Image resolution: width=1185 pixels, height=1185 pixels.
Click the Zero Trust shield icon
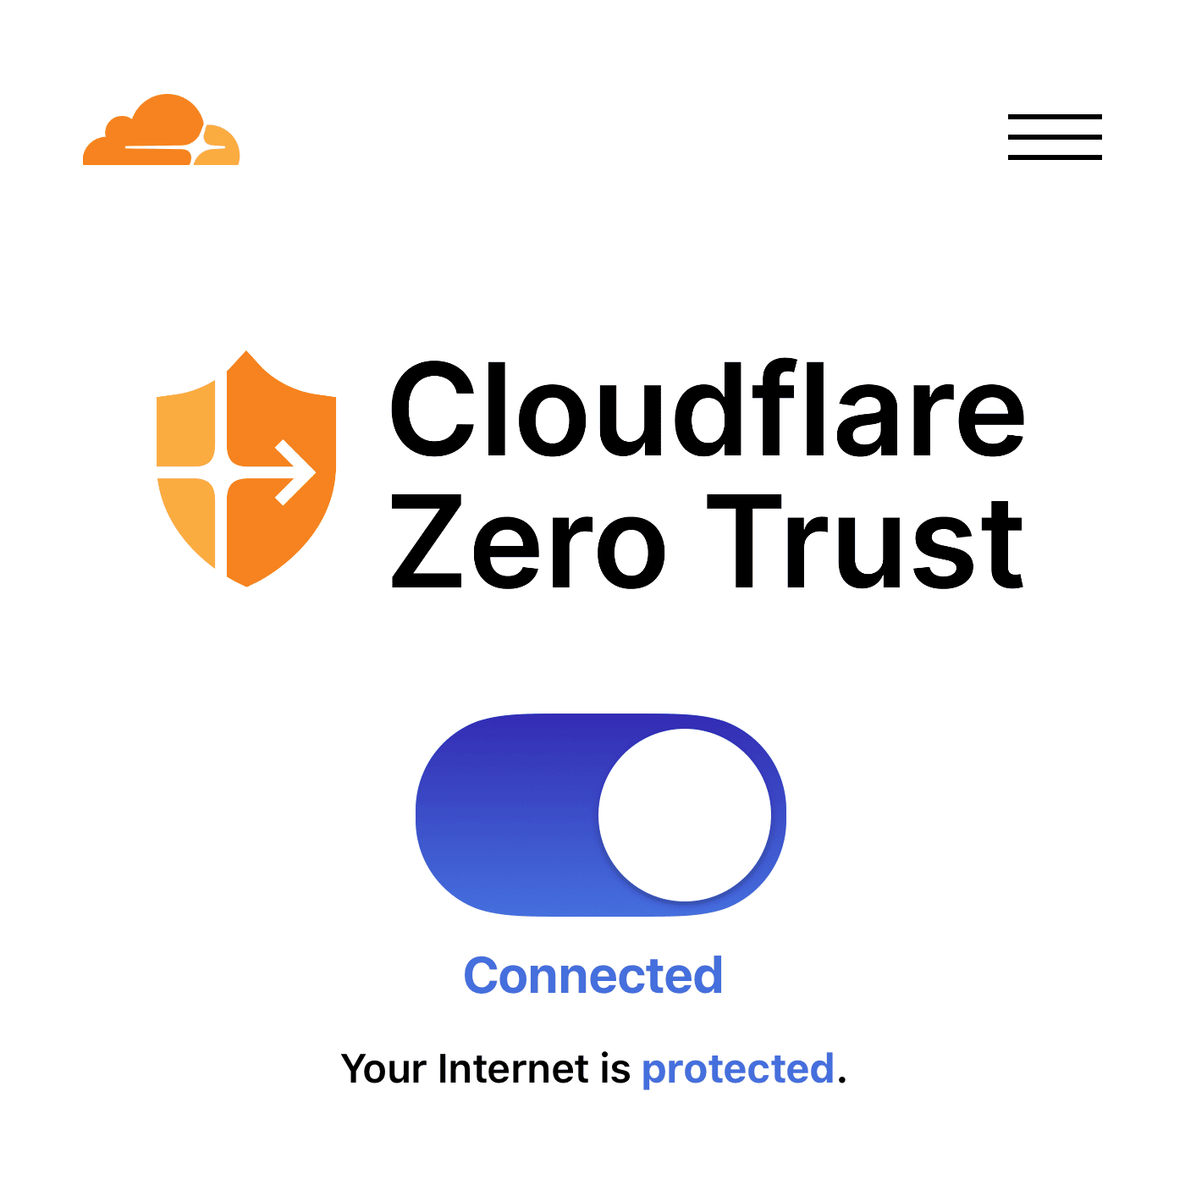click(246, 468)
